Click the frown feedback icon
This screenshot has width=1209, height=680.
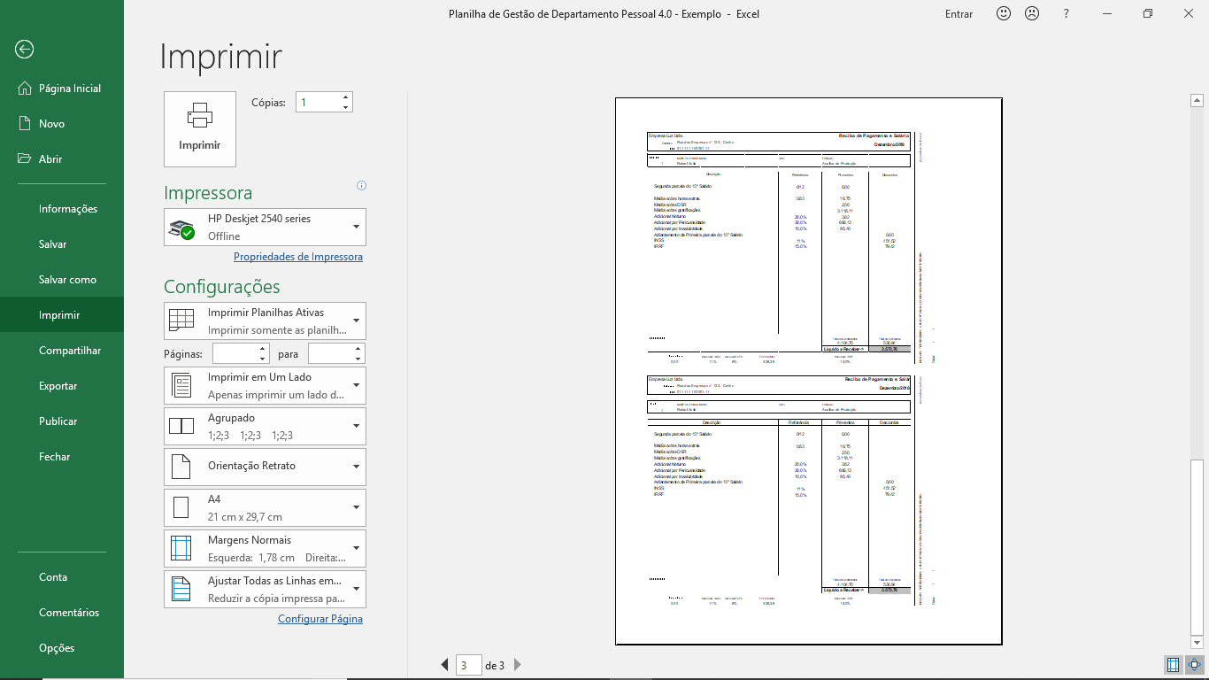[x=1032, y=14]
